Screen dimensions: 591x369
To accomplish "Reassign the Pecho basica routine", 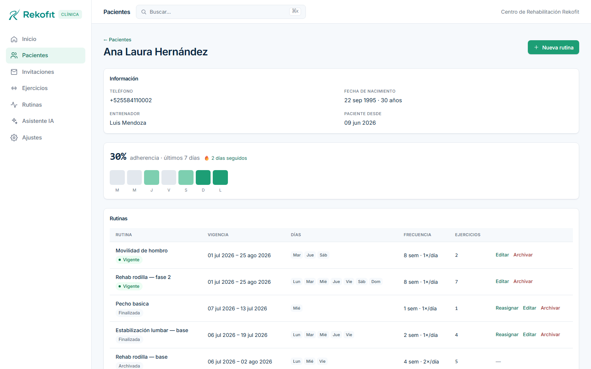I will pyautogui.click(x=507, y=308).
